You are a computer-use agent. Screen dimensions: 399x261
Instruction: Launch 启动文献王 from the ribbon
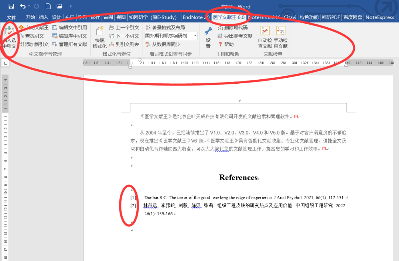click(34, 27)
